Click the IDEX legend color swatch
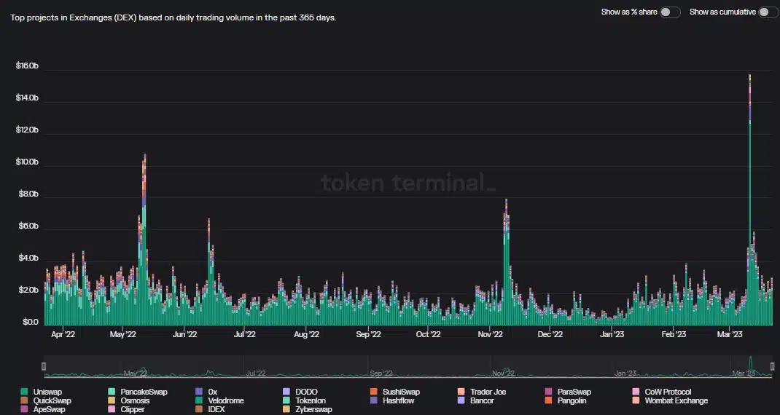 click(199, 409)
